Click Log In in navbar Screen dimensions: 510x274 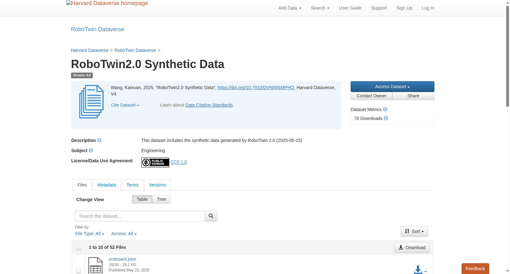(x=428, y=8)
